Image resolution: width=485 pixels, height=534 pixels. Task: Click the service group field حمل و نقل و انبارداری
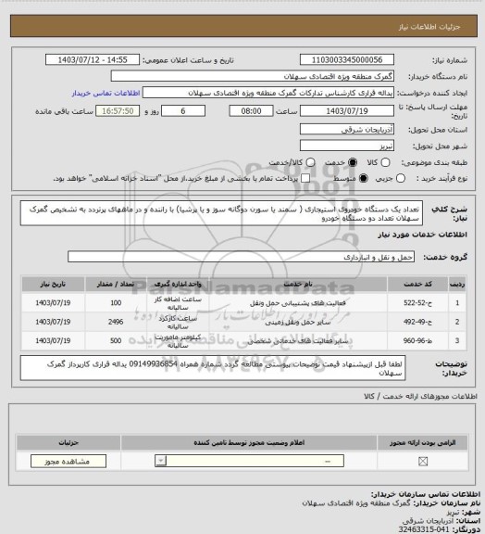pos(242,257)
